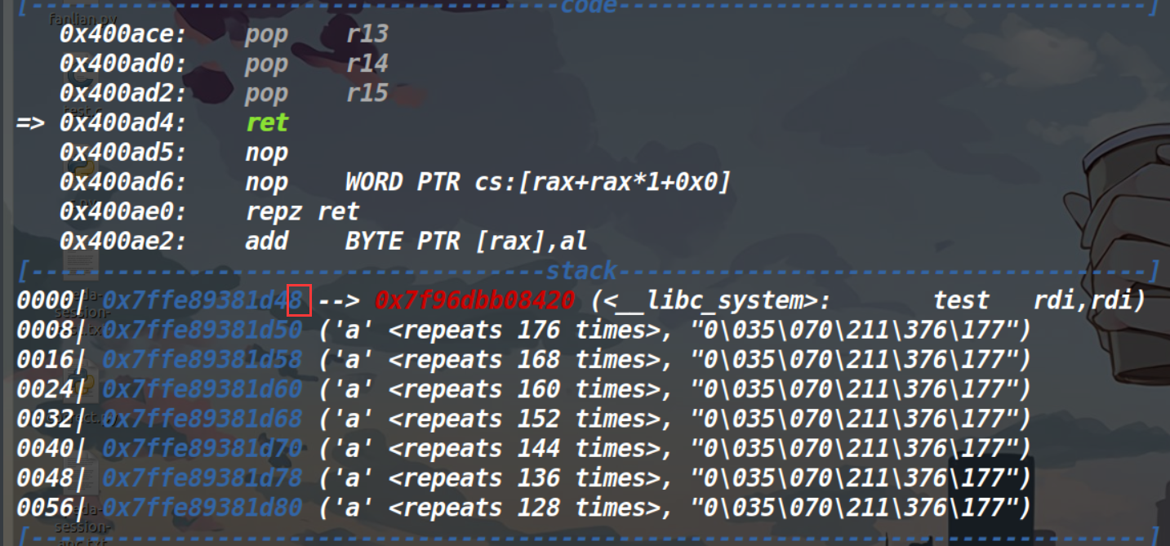Click stack offset 0048|

pyautogui.click(x=51, y=478)
